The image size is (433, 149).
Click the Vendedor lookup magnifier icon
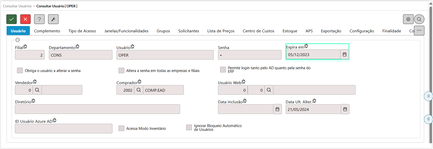tap(37, 90)
